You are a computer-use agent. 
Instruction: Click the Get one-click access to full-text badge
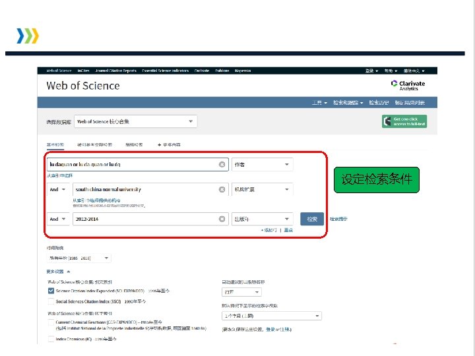(x=404, y=121)
